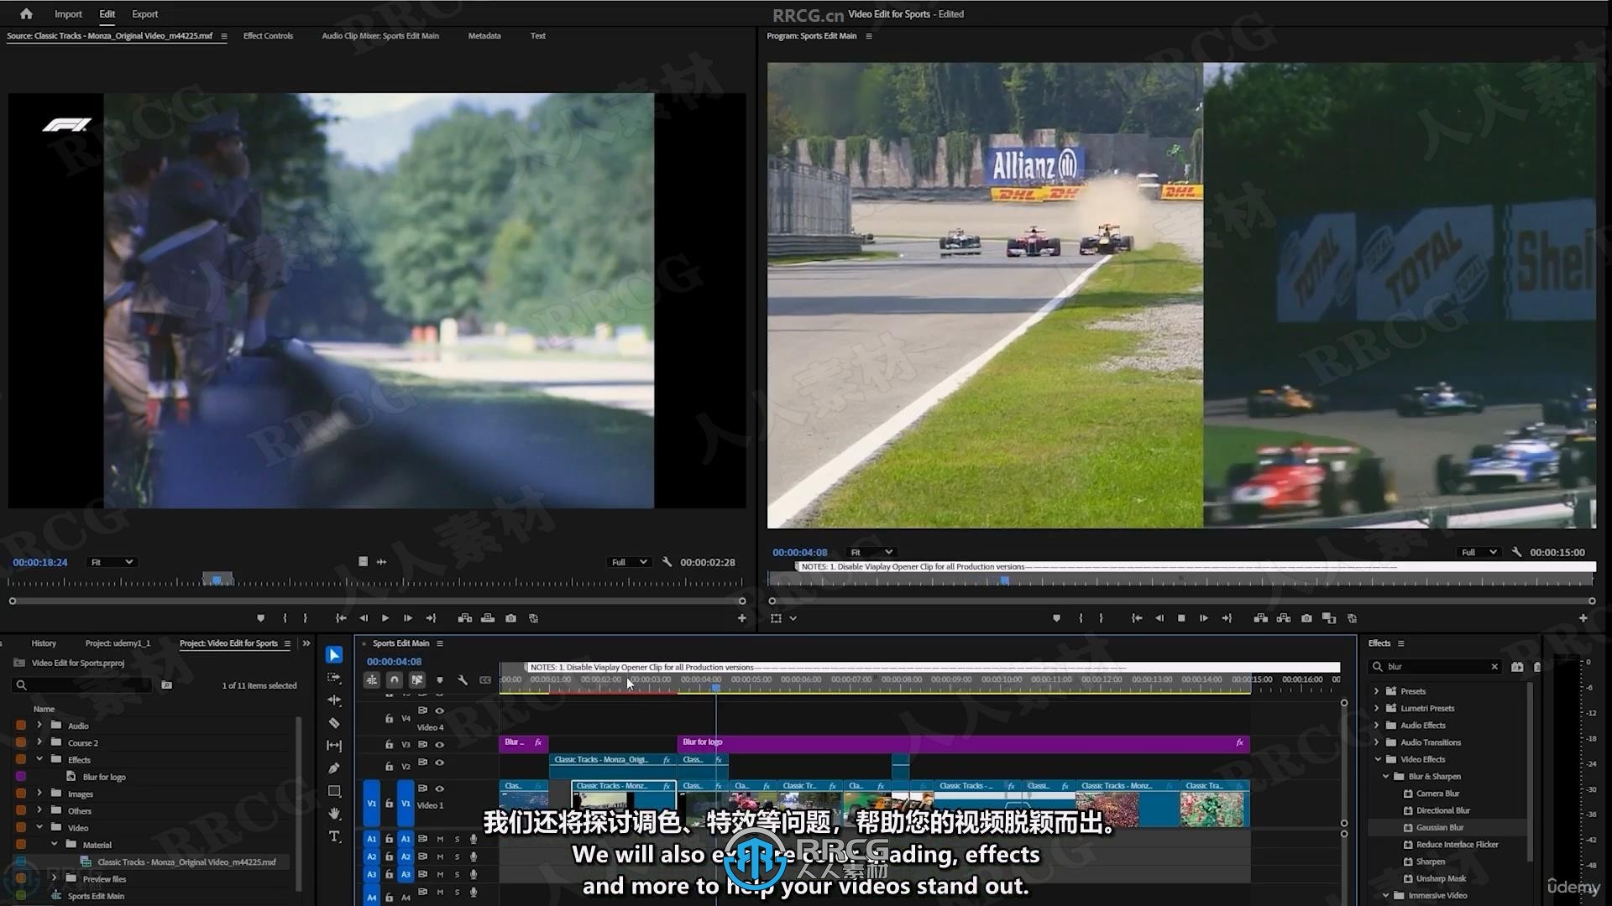This screenshot has width=1612, height=906.
Task: Solo audio track A2
Action: [457, 857]
